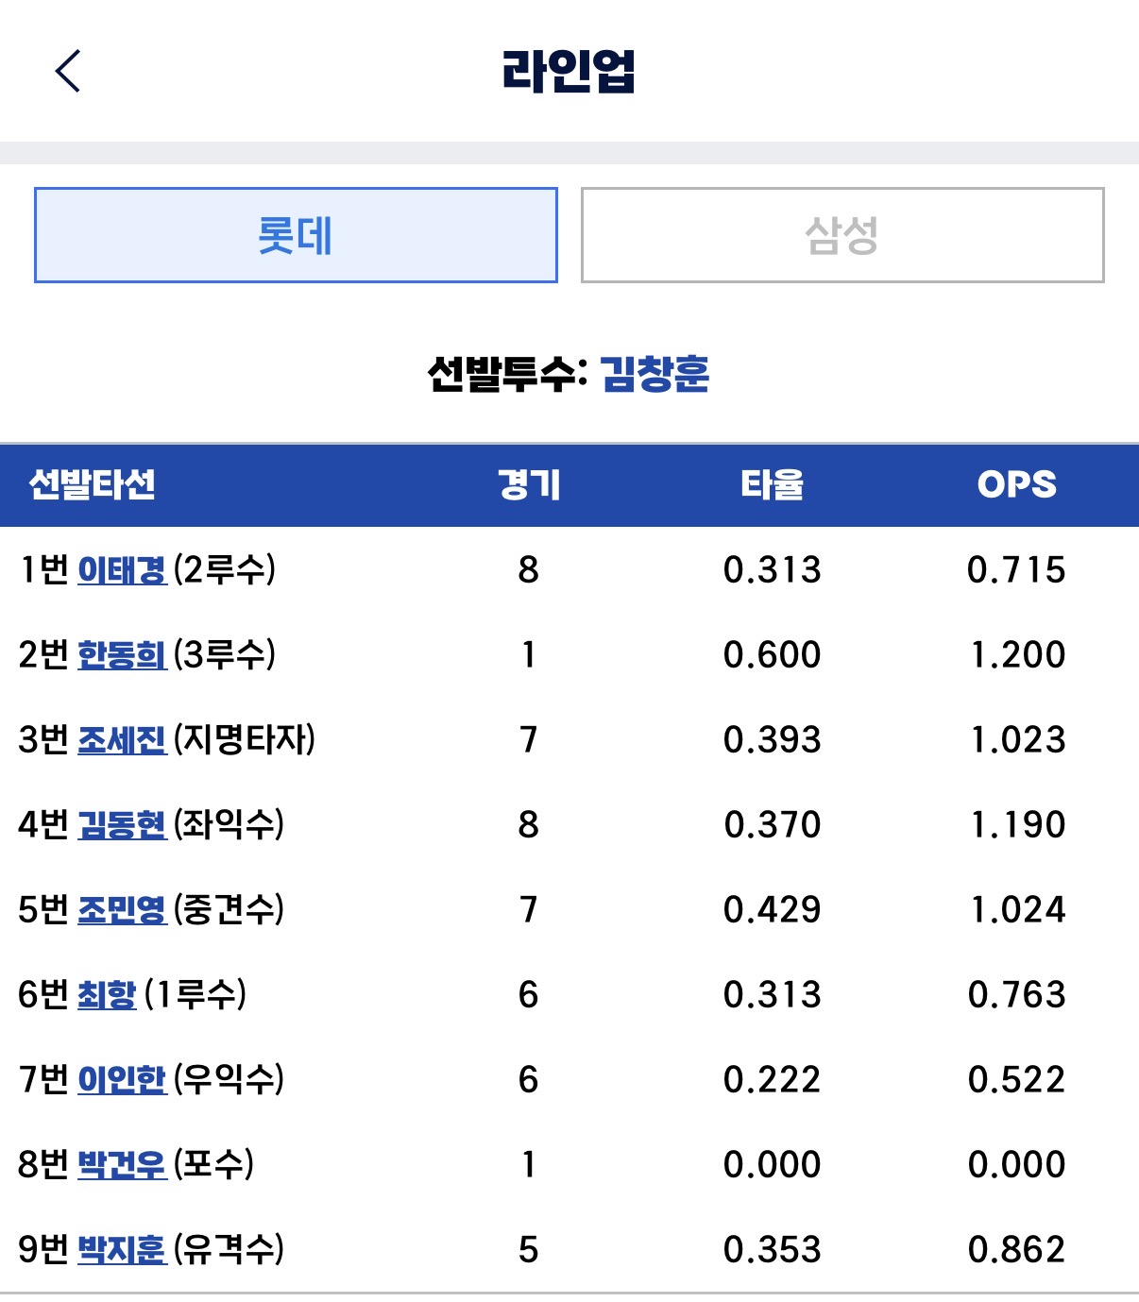Open player 박지훈 profile link
The image size is (1139, 1302).
coord(122,1250)
